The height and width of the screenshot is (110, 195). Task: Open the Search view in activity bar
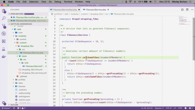(4, 18)
